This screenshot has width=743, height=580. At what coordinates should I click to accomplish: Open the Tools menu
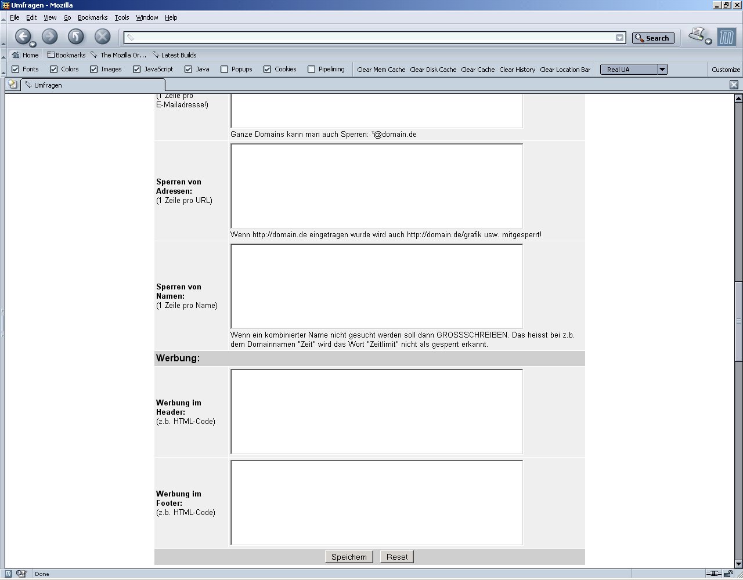122,17
